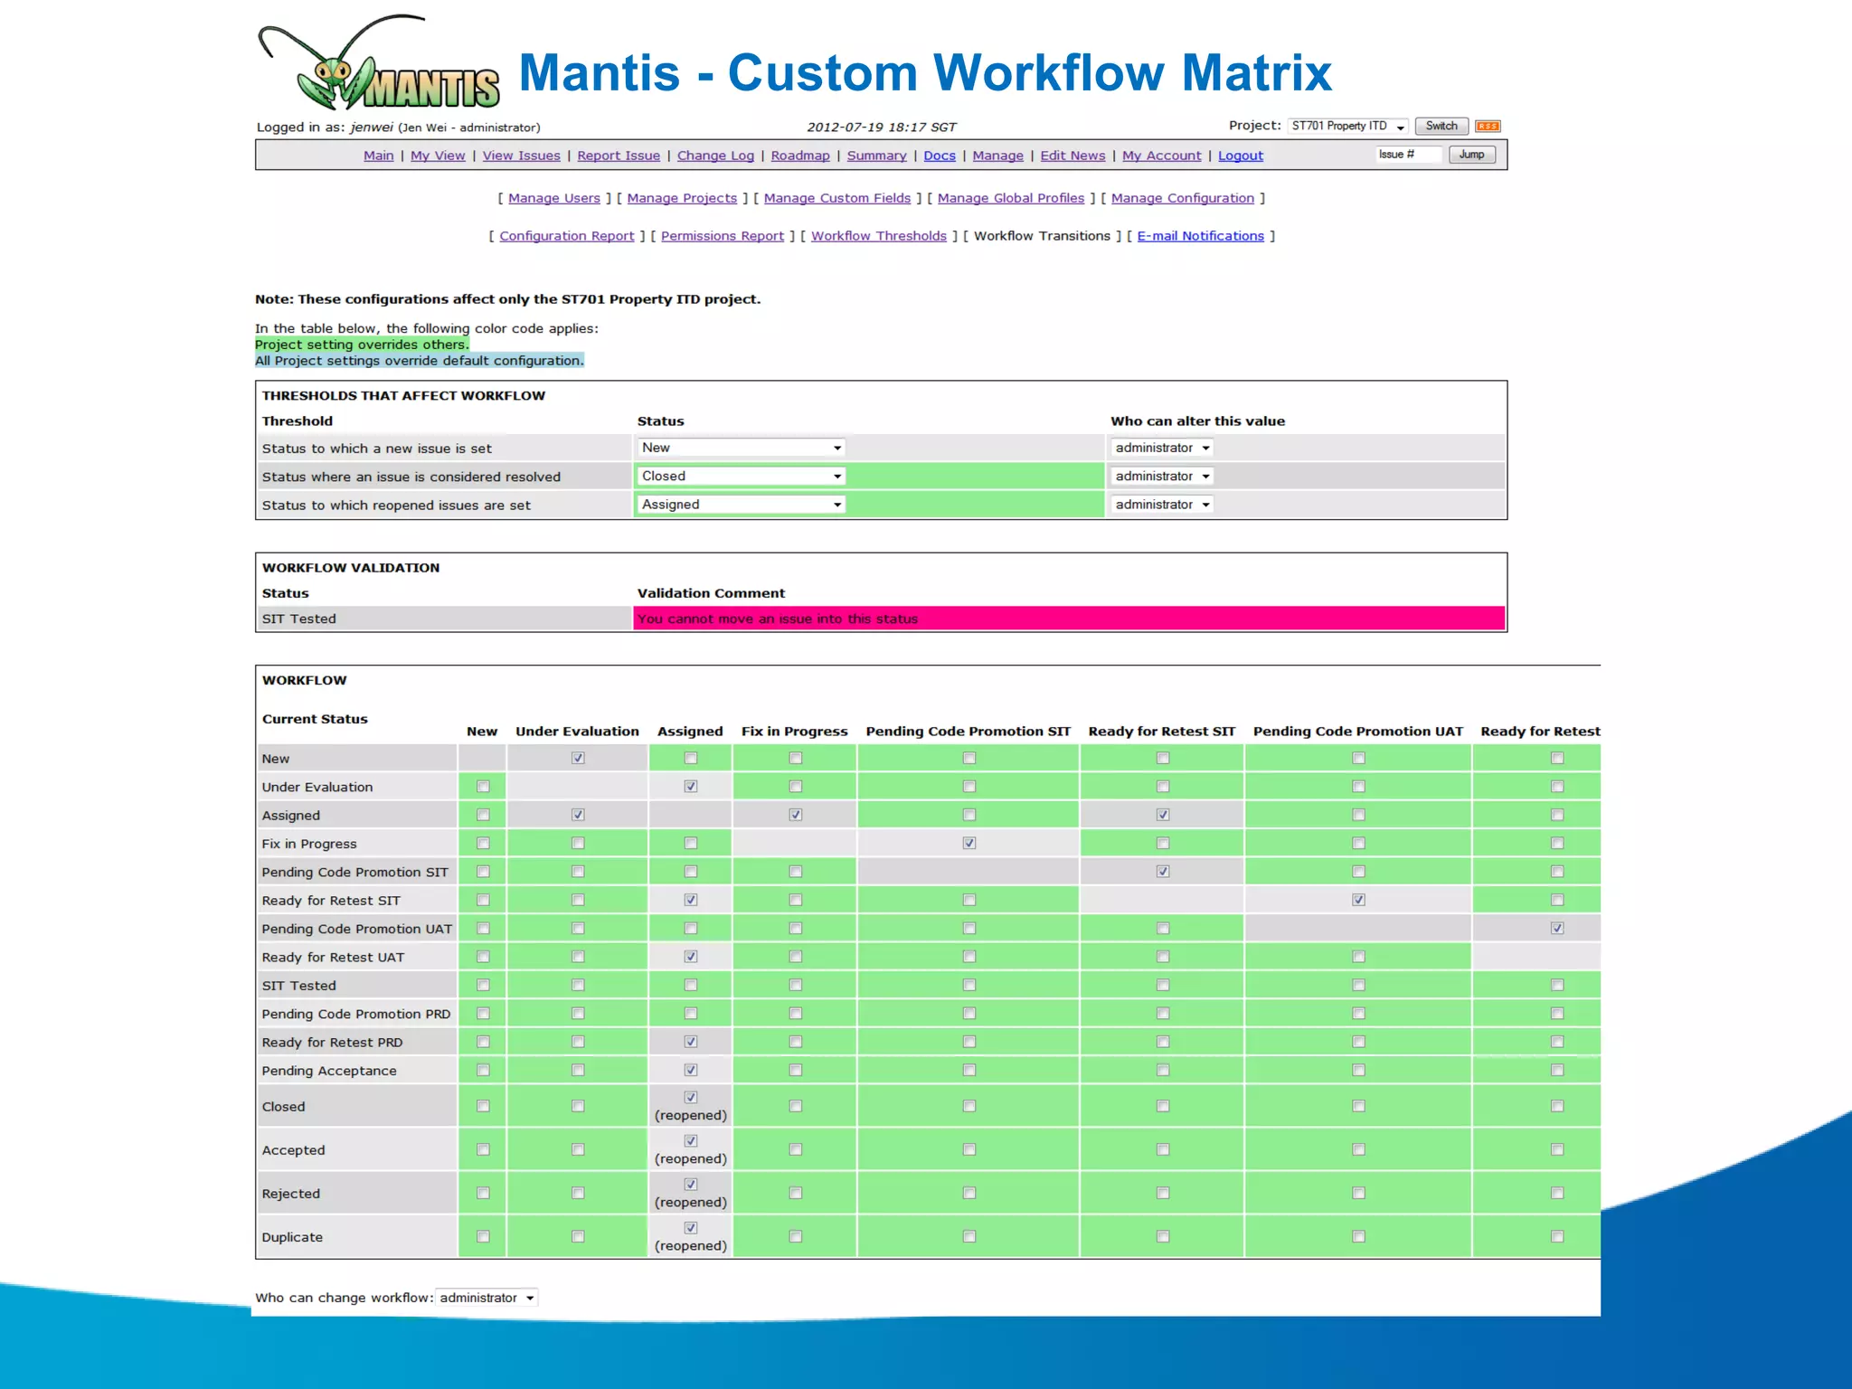
Task: Open Manage menu link
Action: click(x=998, y=156)
